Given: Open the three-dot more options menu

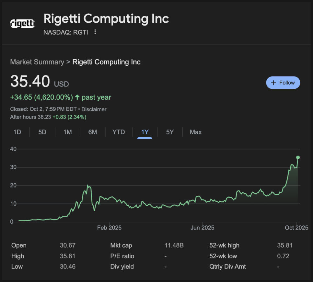Looking at the screenshot, I should [x=95, y=32].
